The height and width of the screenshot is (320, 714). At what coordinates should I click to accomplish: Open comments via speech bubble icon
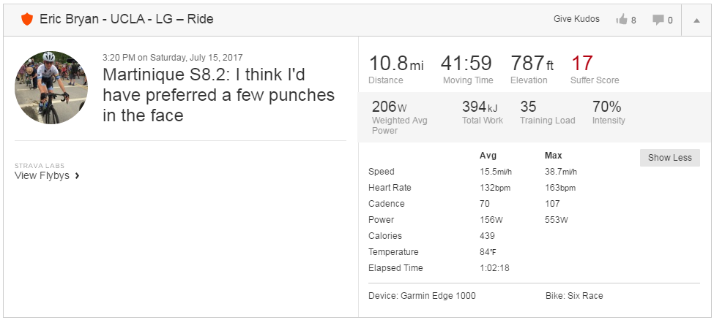[x=658, y=20]
